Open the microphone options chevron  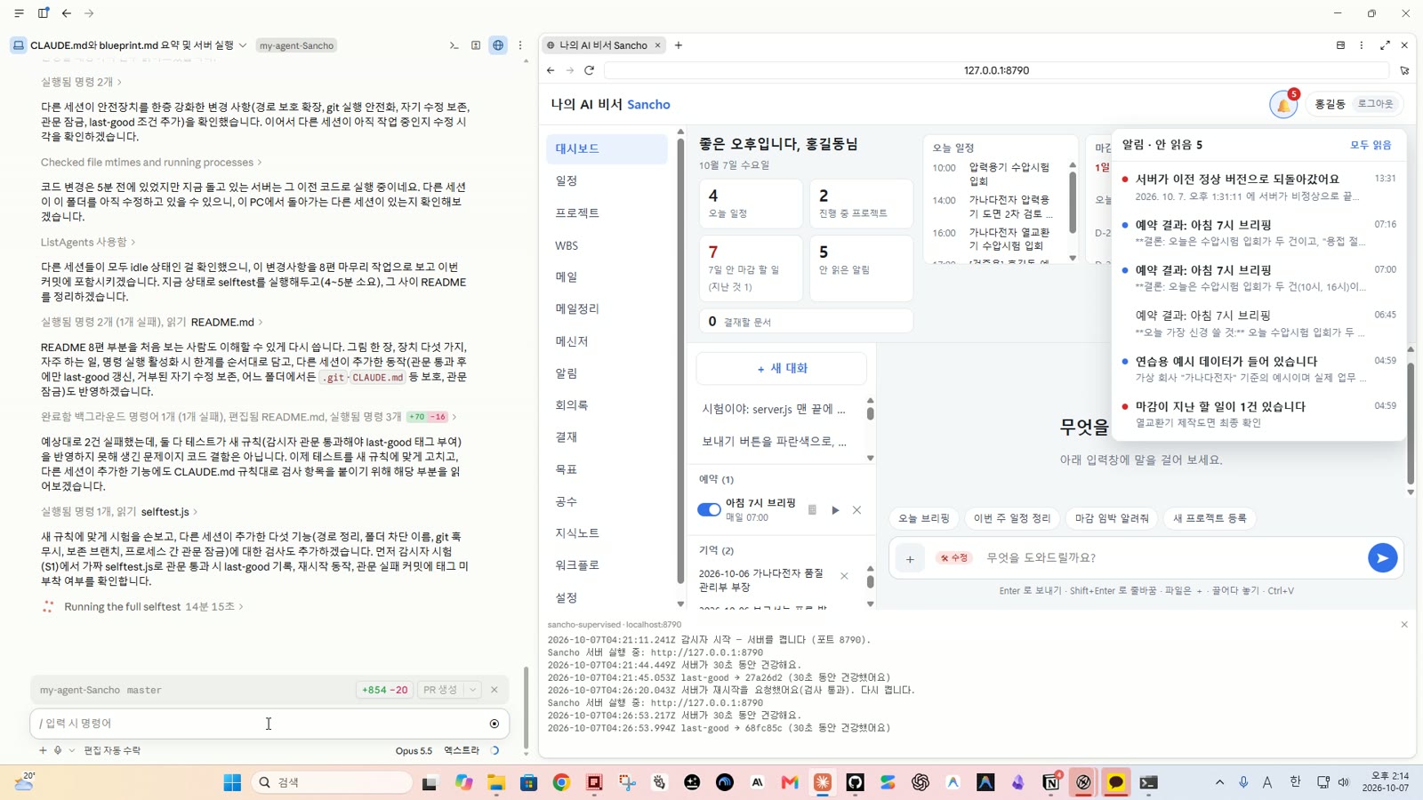click(x=72, y=750)
